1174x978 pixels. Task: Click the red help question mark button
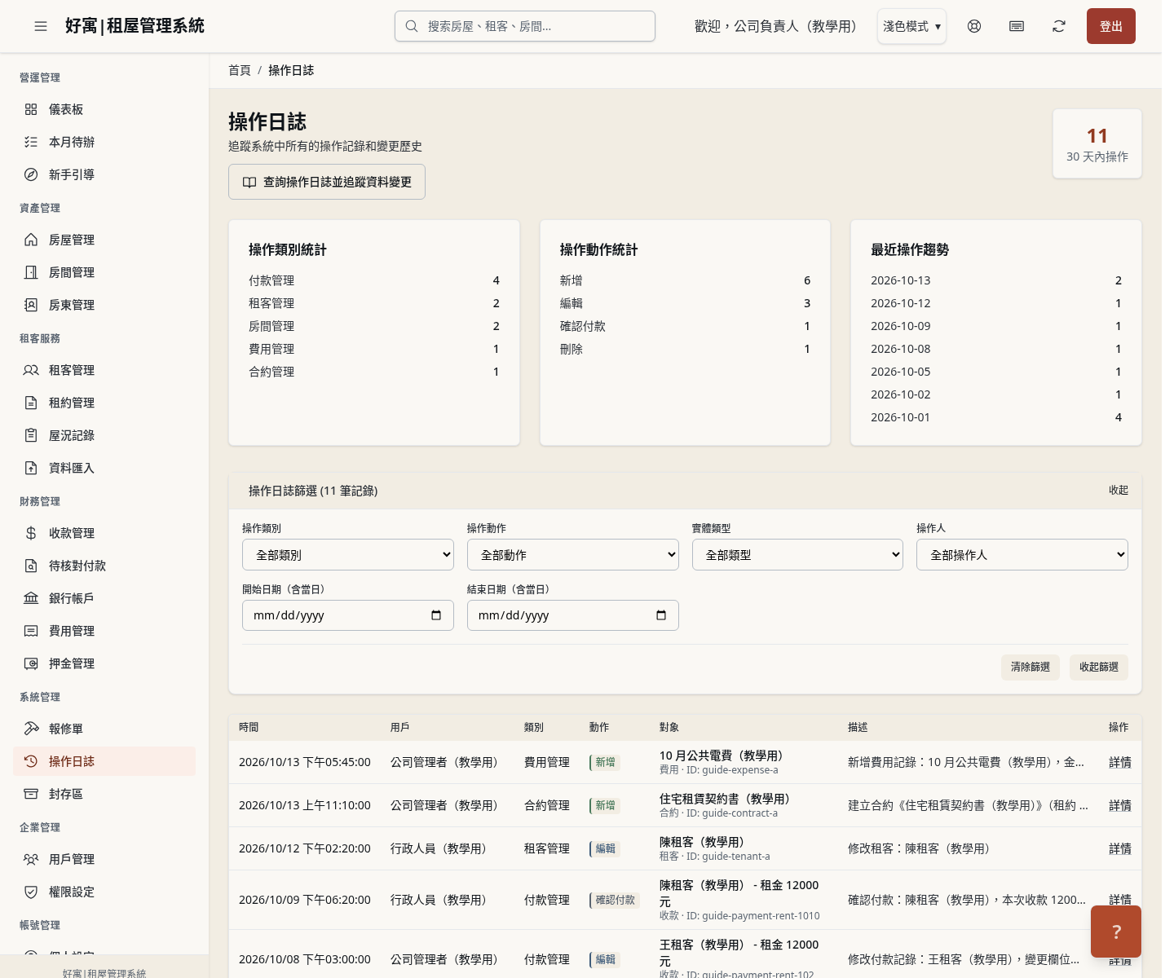click(1116, 932)
